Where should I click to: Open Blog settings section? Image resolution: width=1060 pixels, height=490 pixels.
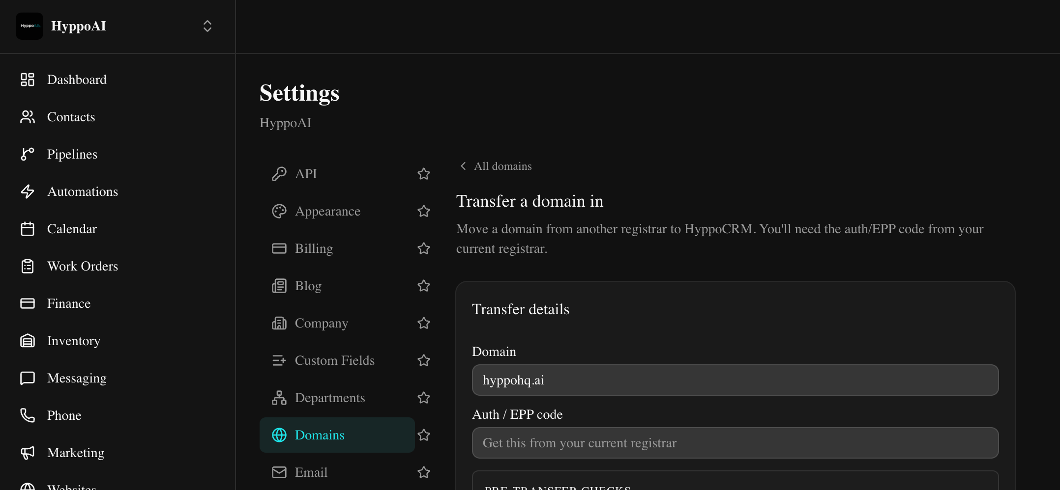pos(337,286)
